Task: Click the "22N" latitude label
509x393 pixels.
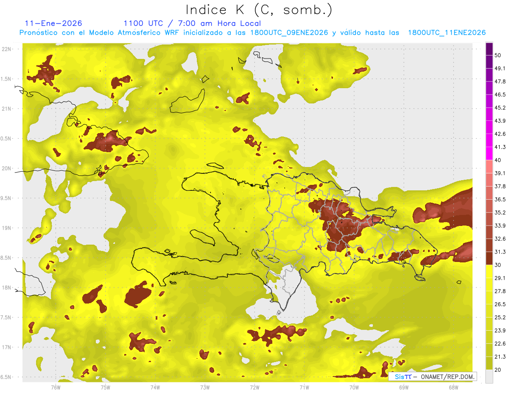Action: coord(6,49)
